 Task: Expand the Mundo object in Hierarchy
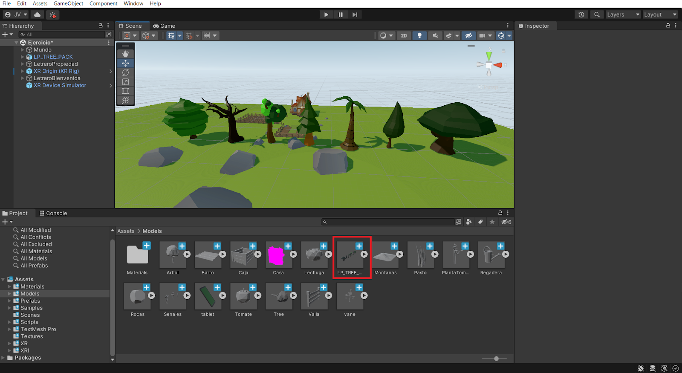(23, 50)
